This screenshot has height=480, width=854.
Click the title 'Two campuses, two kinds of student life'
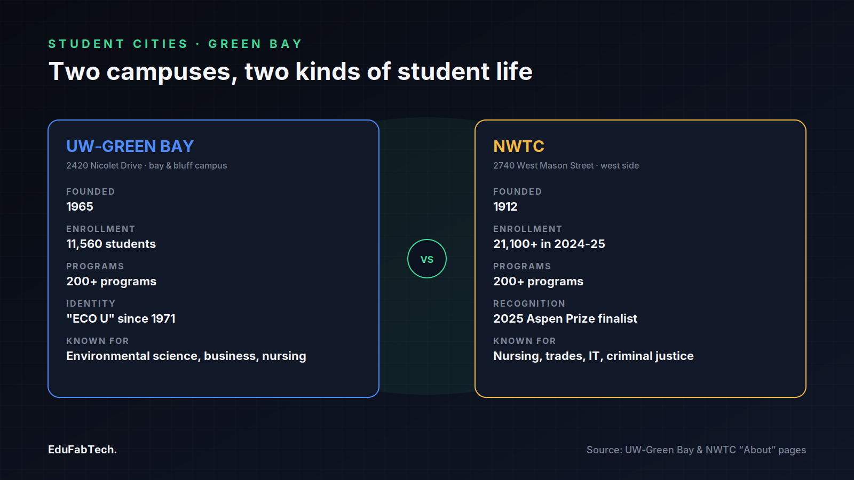(290, 71)
